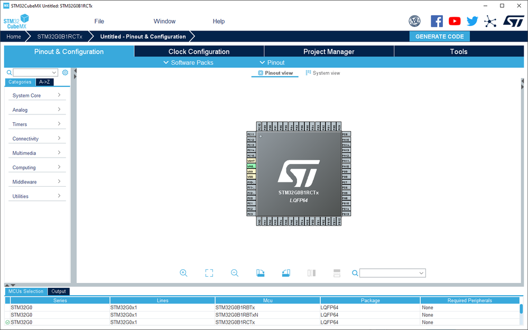
Task: Expand the System Core category
Action: [37, 95]
